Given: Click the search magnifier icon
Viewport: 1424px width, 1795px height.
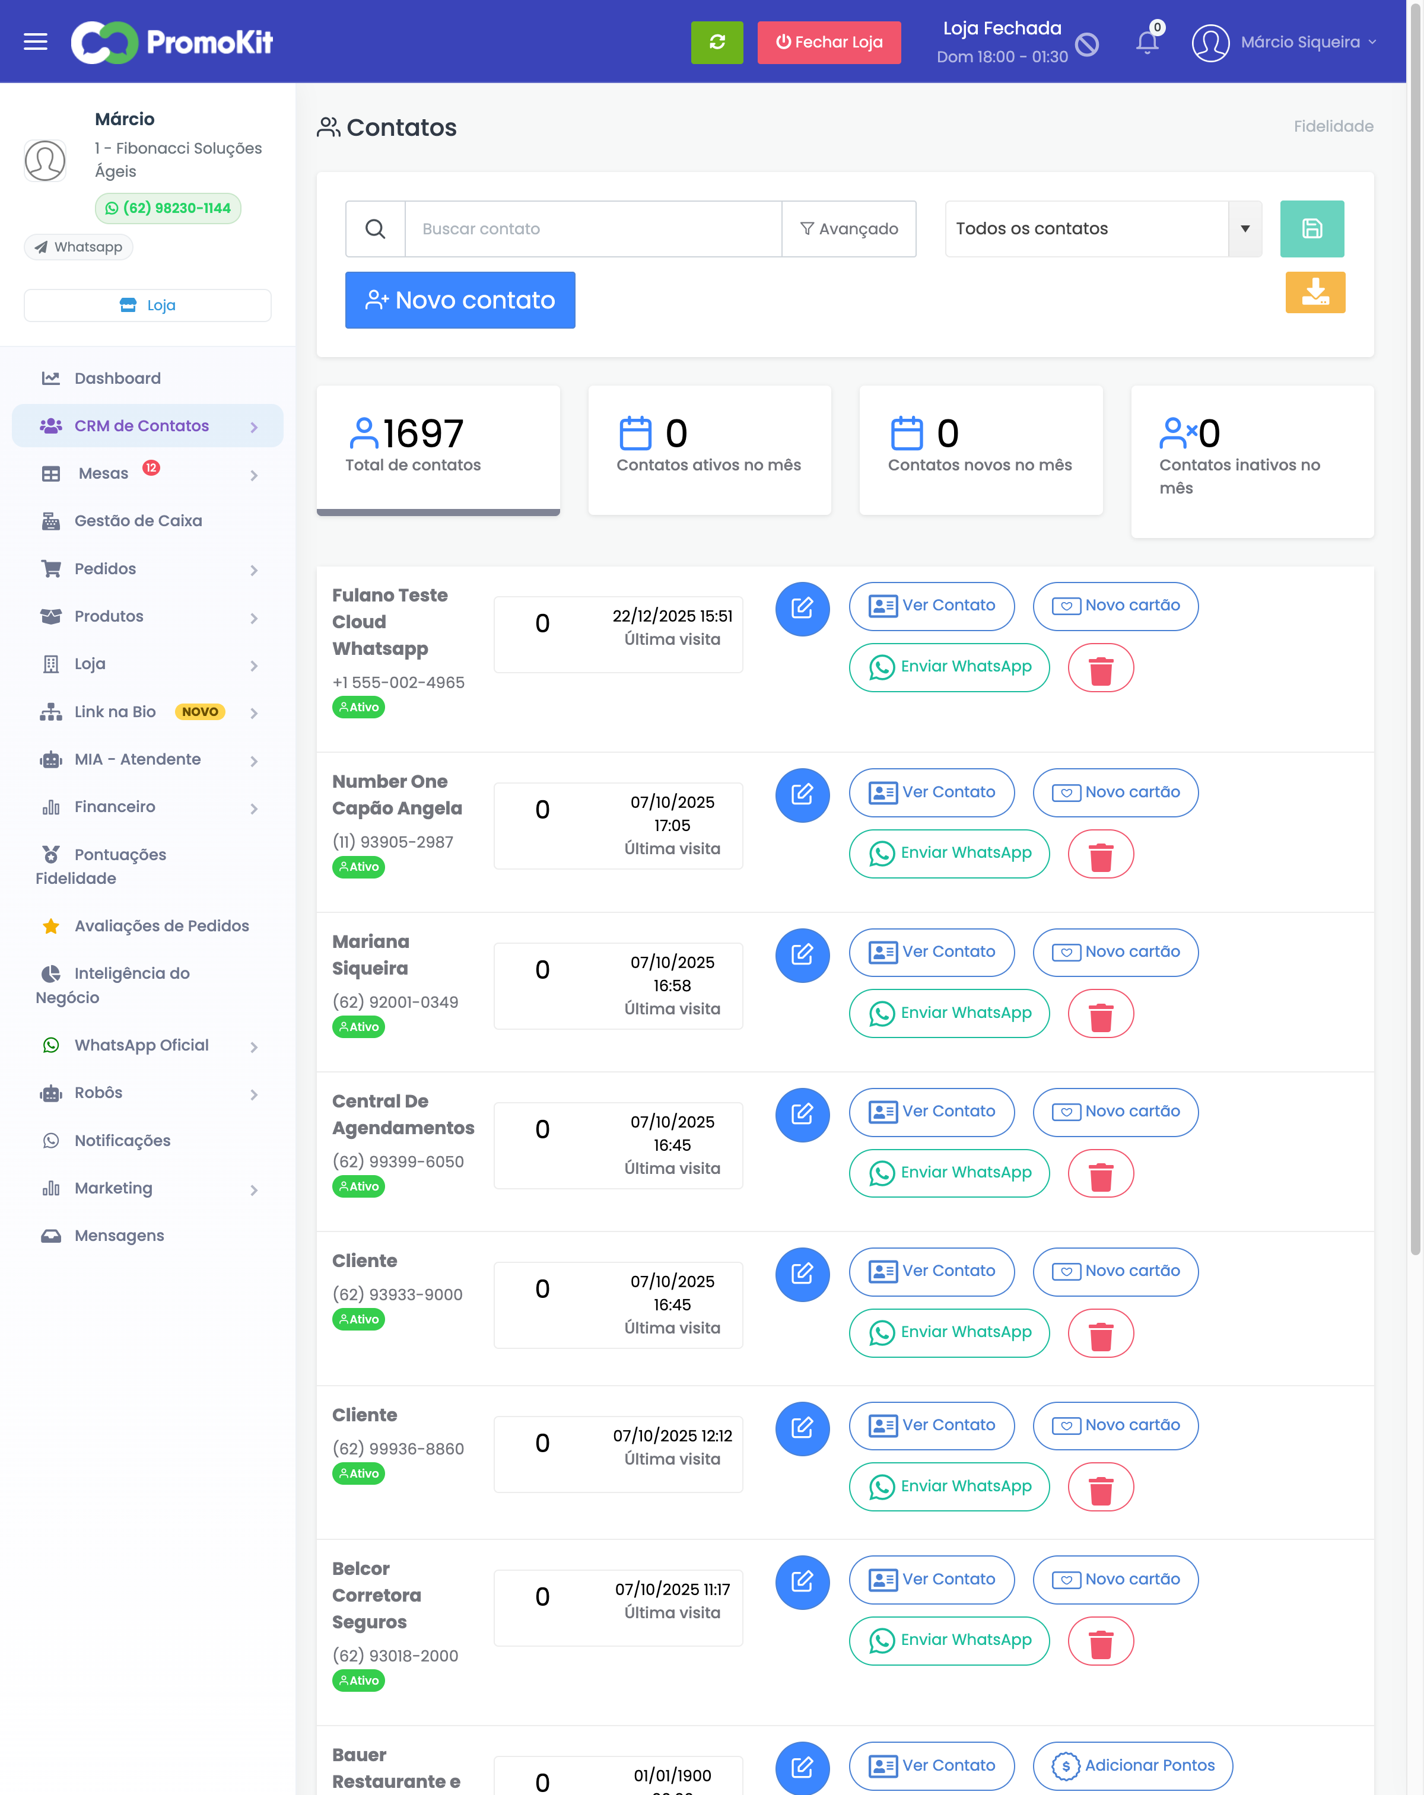Looking at the screenshot, I should tap(376, 228).
